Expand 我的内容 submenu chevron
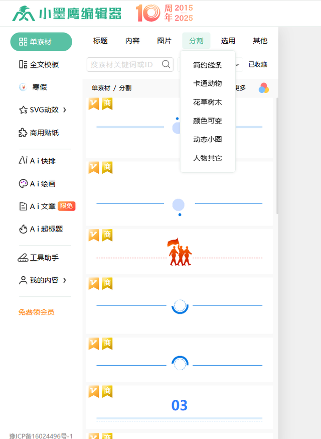This screenshot has height=439, width=321. pos(65,280)
